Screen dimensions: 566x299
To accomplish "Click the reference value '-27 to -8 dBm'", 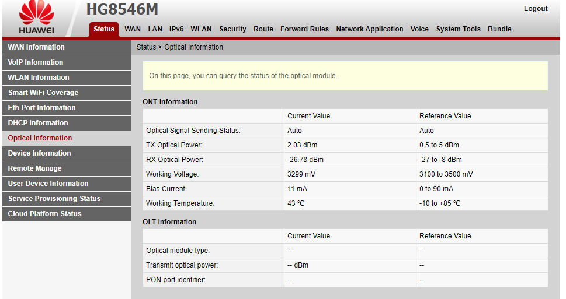I will coord(440,160).
